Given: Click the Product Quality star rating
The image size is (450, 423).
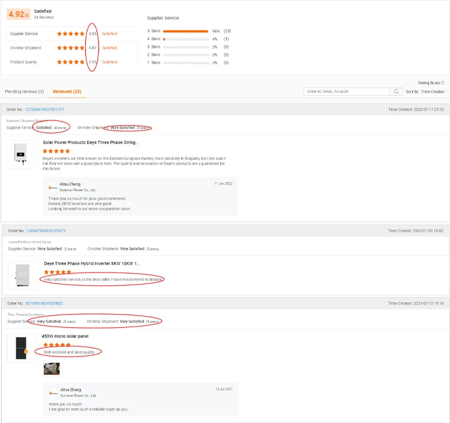Looking at the screenshot, I should [71, 62].
